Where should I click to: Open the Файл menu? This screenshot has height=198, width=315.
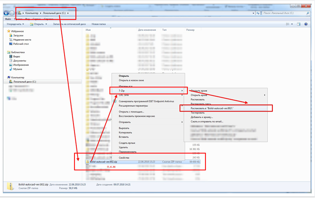pos(8,19)
